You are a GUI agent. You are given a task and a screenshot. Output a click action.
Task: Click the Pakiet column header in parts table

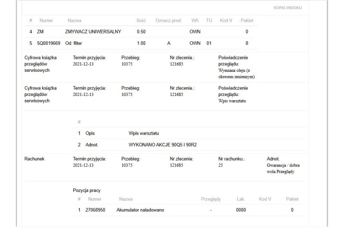247,20
